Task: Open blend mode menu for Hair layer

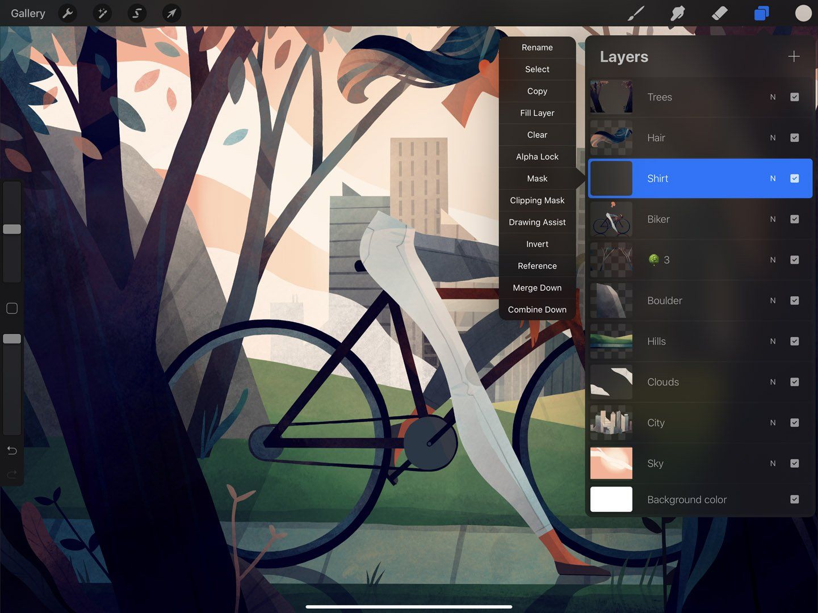Action: pyautogui.click(x=773, y=137)
